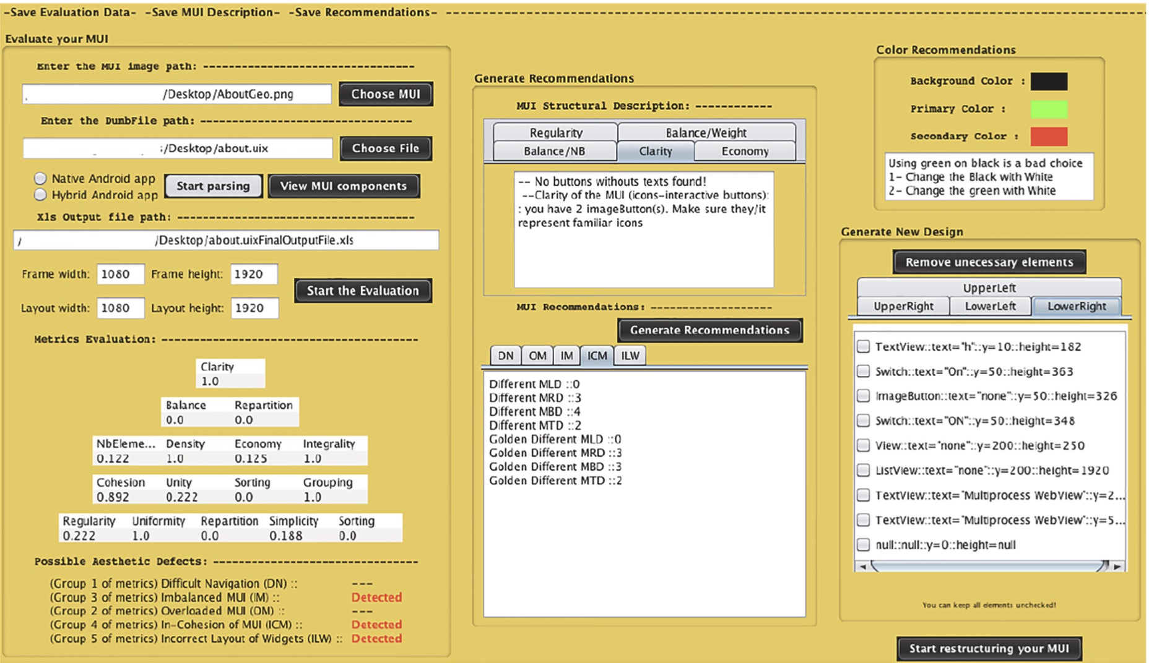Click 'Detected' next to Imbalanced MUI
Screen dimensions: 1149x663
click(x=376, y=597)
